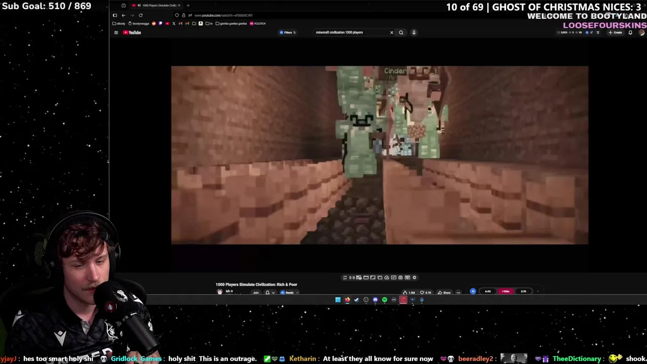Screen dimensions: 647x364
Task: Click the youtube.com address bar
Action: [x=223, y=16]
